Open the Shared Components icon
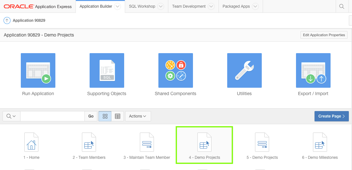Viewport: 352px width, 170px height. coord(176,70)
